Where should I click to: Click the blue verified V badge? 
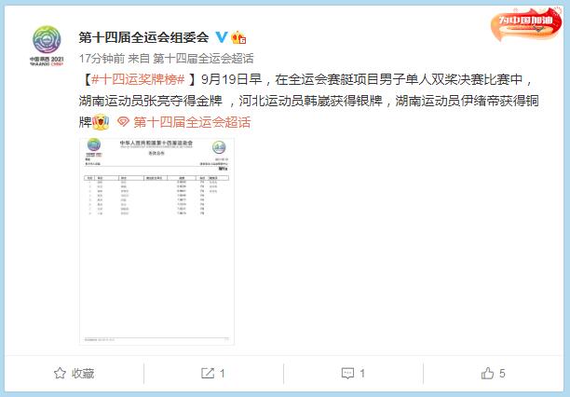point(222,37)
